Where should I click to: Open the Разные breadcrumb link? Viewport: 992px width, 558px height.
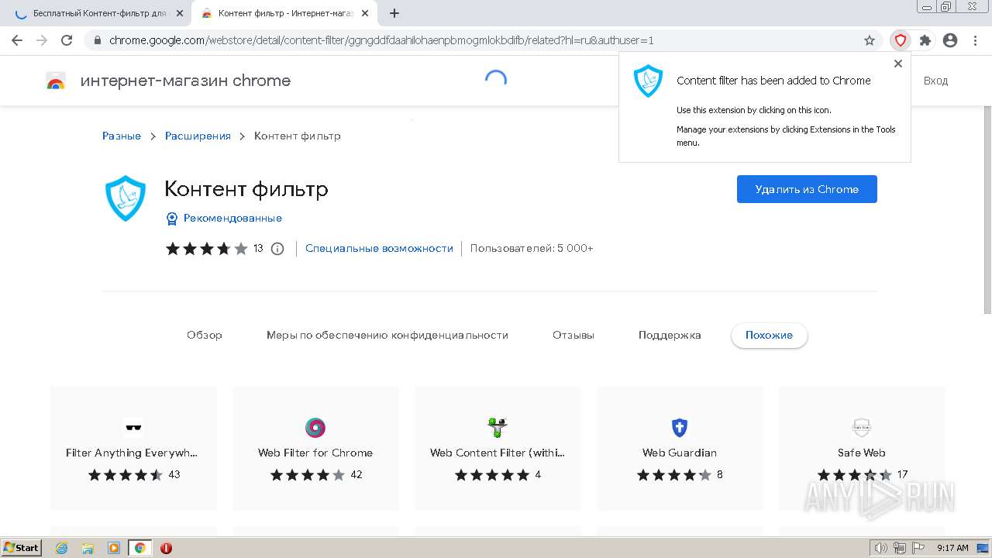click(x=122, y=136)
